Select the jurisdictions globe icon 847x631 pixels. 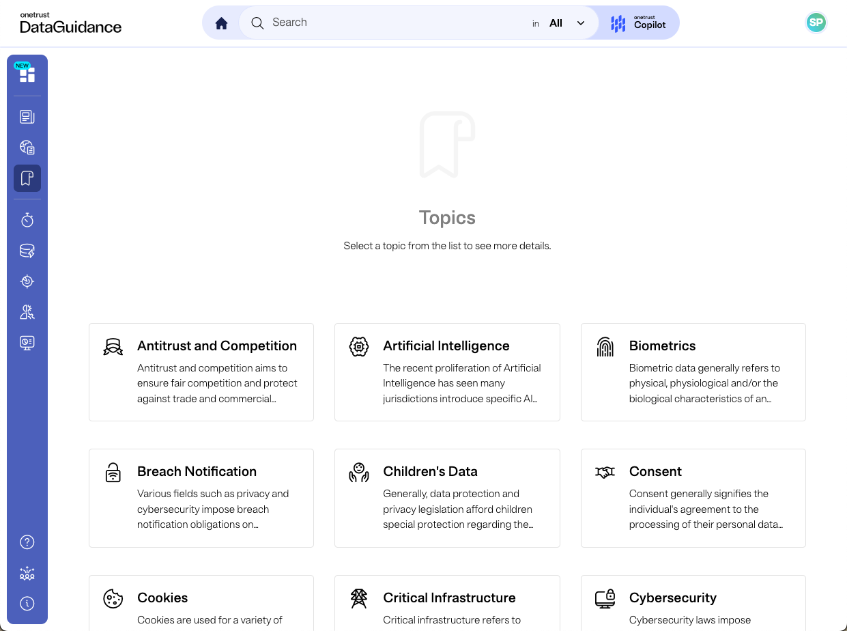click(x=27, y=147)
